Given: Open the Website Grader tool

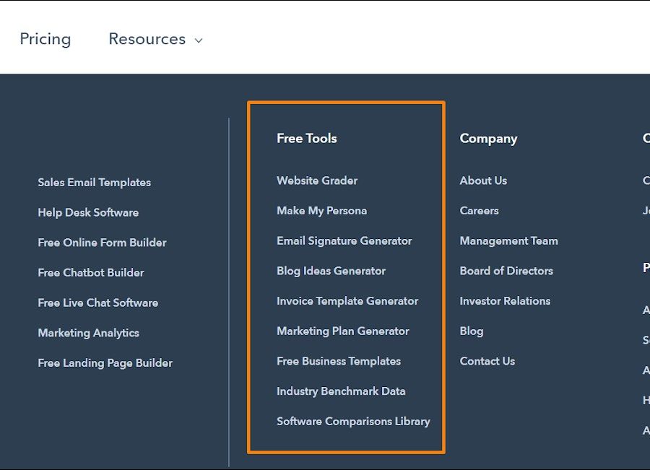Looking at the screenshot, I should click(x=317, y=180).
